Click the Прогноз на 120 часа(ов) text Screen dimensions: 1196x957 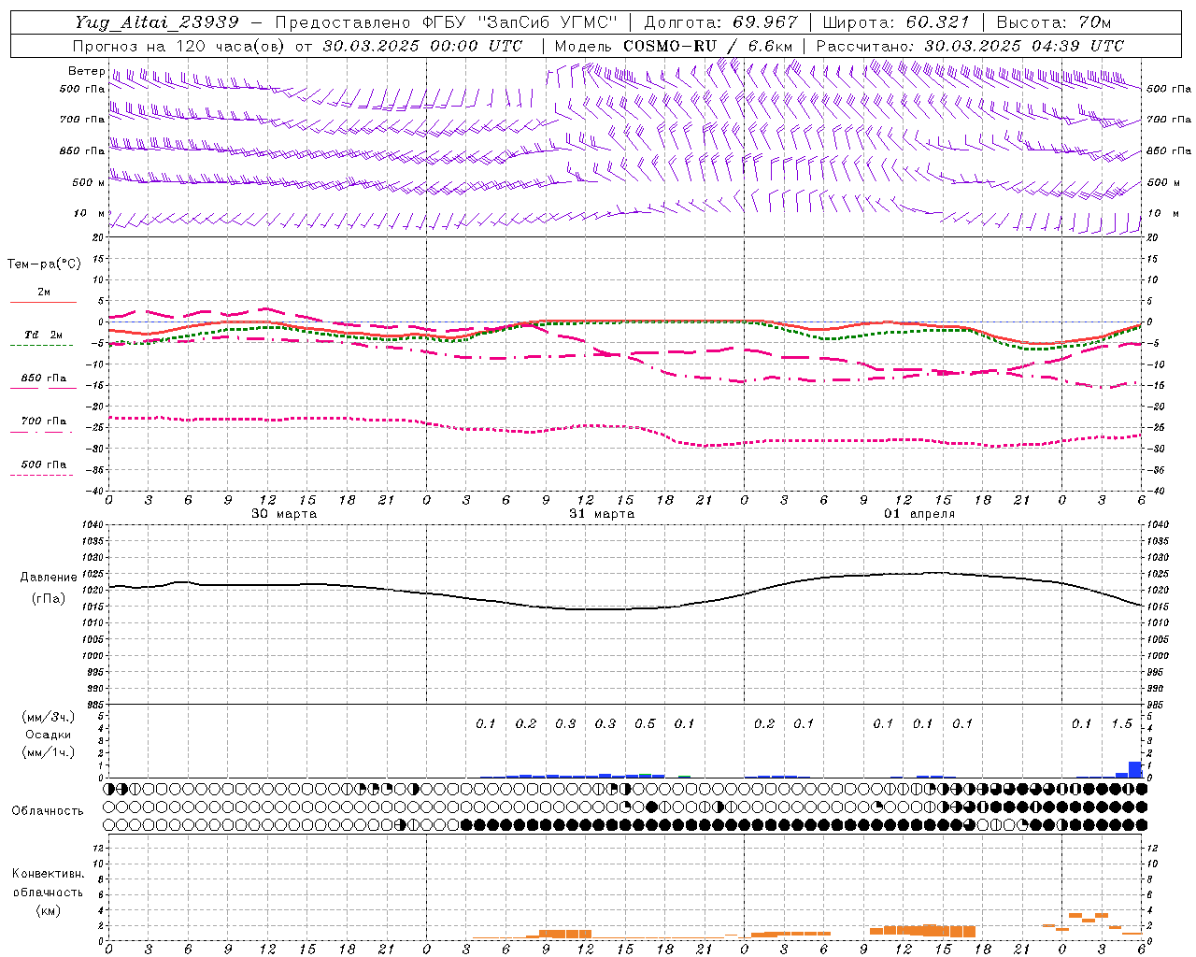179,46
